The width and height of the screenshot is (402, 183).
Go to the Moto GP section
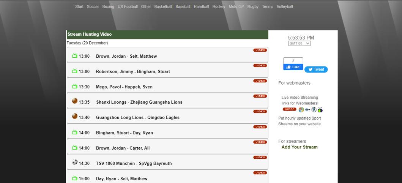[x=236, y=6]
